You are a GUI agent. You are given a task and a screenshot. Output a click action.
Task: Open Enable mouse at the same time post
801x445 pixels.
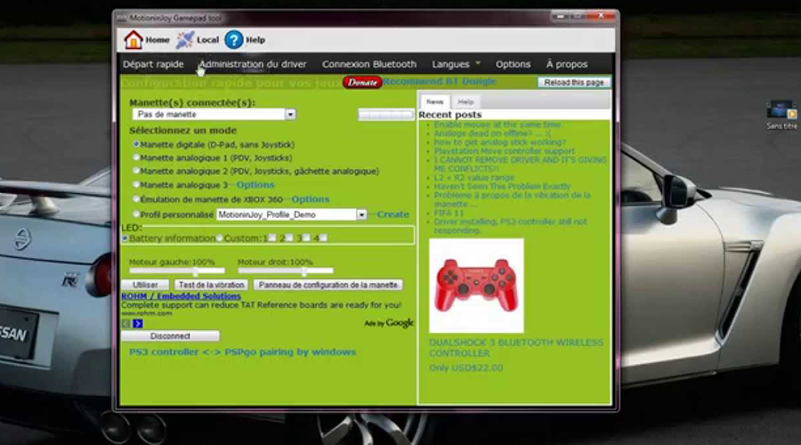click(x=497, y=125)
